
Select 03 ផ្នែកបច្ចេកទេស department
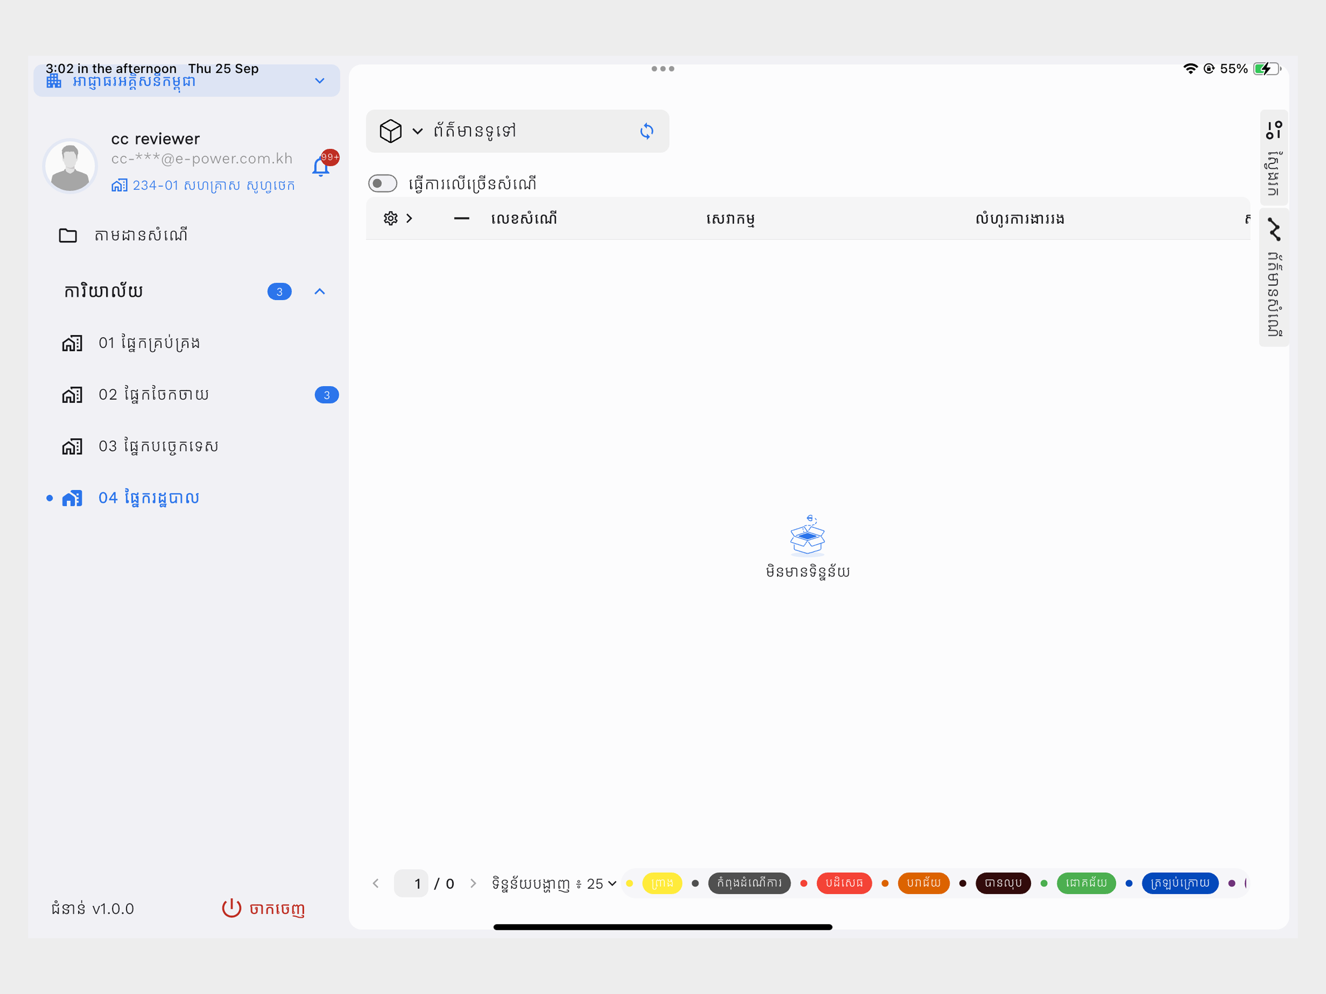pos(158,447)
